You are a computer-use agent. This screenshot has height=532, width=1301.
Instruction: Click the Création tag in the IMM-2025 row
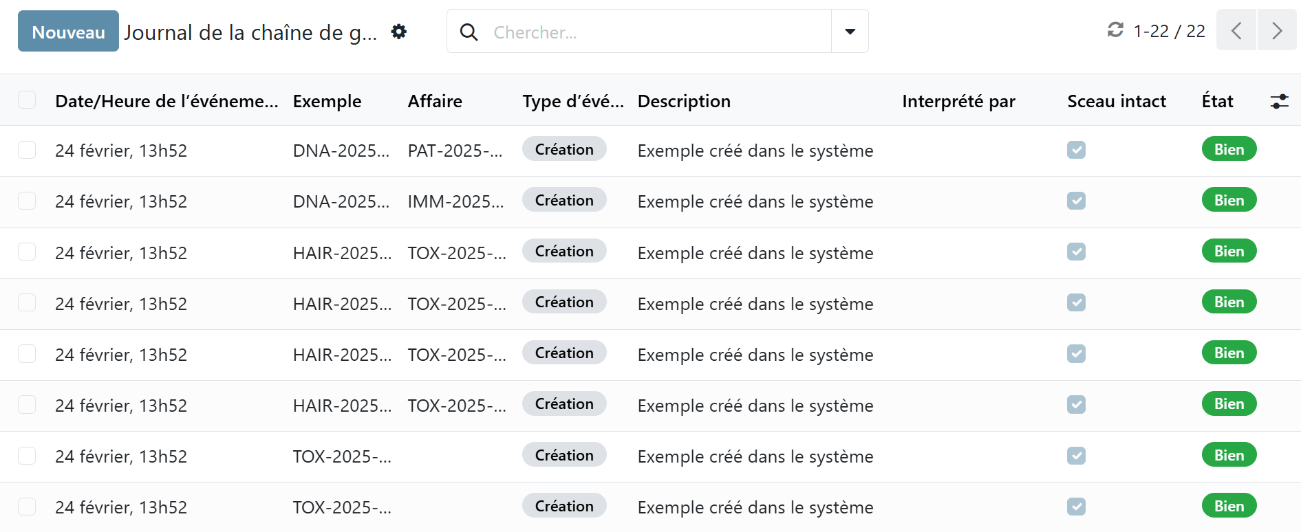click(x=564, y=200)
